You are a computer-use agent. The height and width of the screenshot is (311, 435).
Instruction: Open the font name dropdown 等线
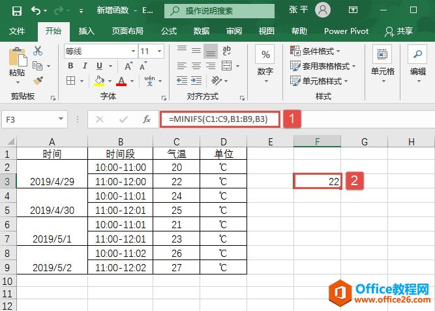[x=133, y=51]
